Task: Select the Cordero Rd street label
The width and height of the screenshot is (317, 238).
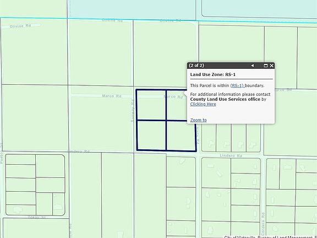Action: pos(263,223)
